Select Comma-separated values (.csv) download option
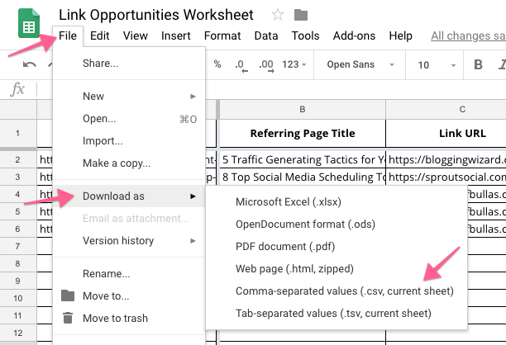The image size is (506, 345). click(344, 291)
